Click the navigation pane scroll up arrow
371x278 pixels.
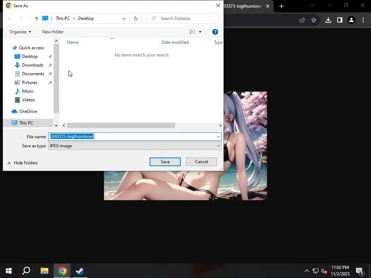56,41
